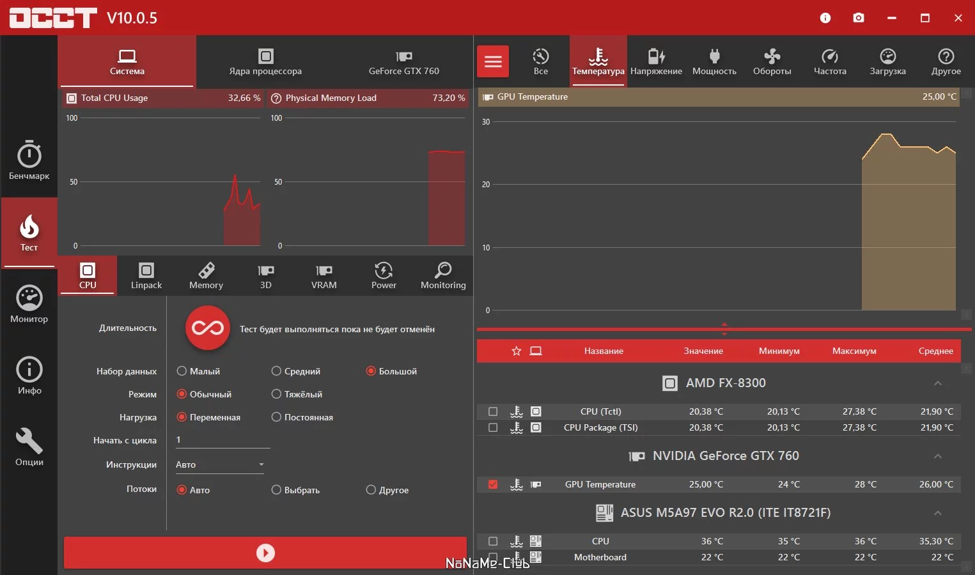Select the Частота frequency icon

point(830,61)
